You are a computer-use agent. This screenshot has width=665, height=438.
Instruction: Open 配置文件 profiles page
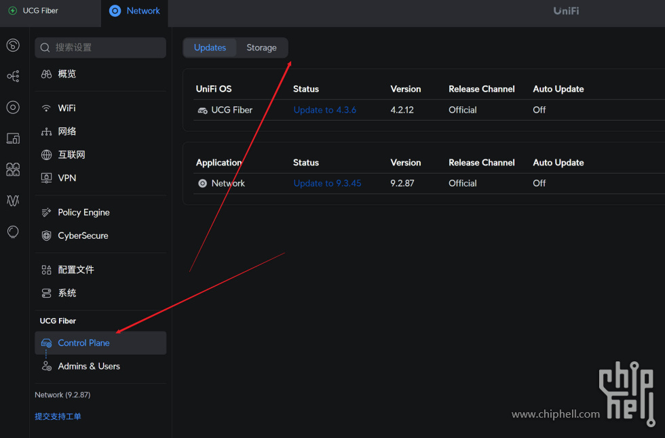[100, 270]
